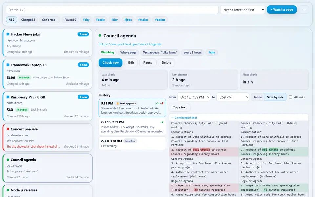
Task: Open the From version dropdown, Oct 13 7:59 PM
Action: [x=194, y=97]
